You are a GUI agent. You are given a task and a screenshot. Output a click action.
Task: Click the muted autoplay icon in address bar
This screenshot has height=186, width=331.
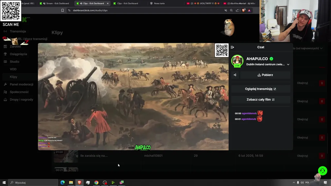tap(225, 10)
